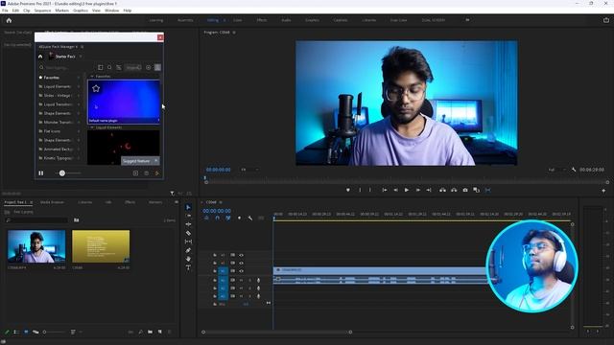The height and width of the screenshot is (345, 614).
Task: Go to AEJuice Pack Manager home
Action: pos(40,57)
